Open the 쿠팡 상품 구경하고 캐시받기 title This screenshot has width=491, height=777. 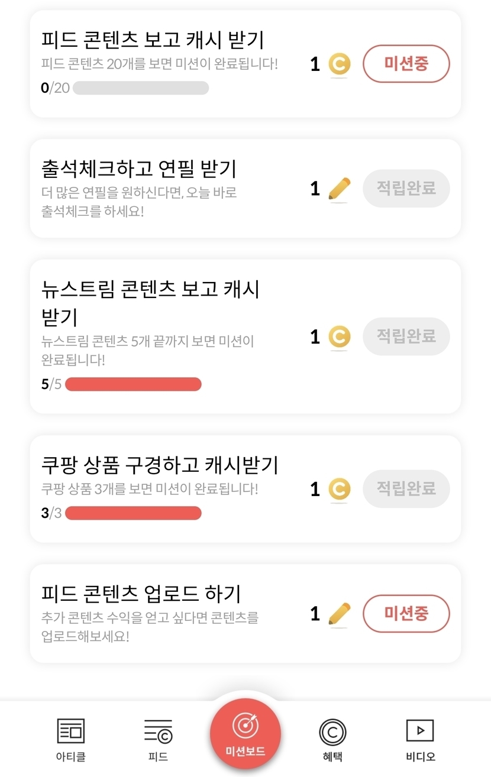(160, 465)
